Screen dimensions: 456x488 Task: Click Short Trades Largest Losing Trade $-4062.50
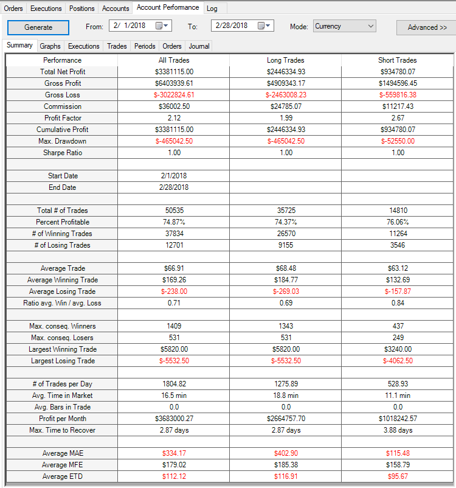point(398,361)
